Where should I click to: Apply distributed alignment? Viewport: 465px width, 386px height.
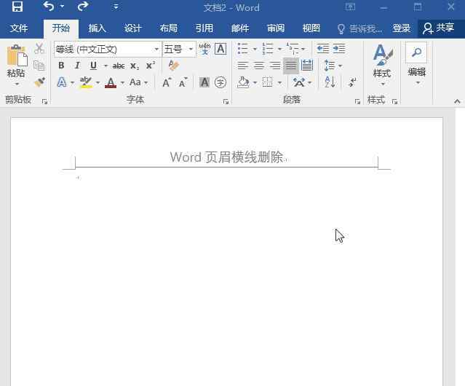[x=307, y=66]
